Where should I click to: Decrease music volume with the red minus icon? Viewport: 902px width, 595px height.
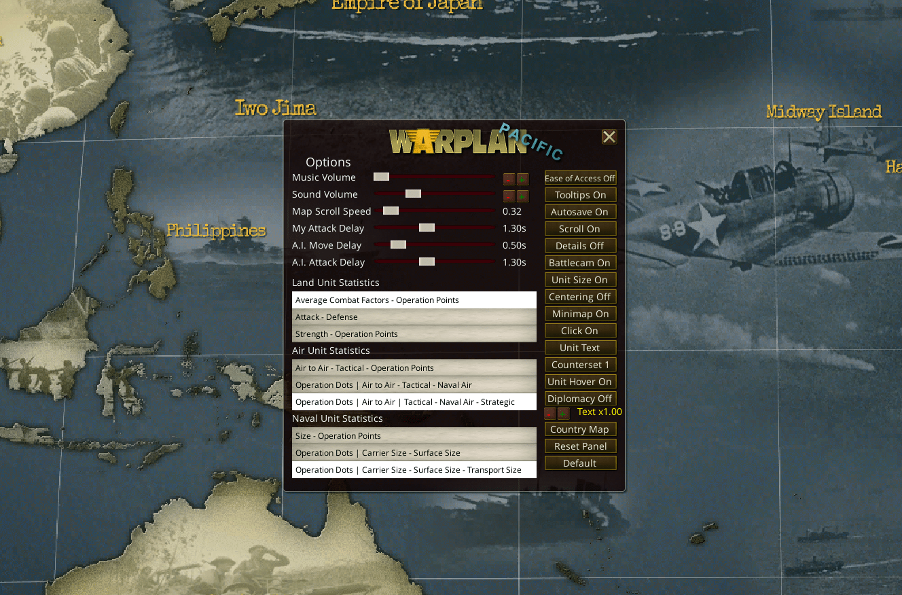[509, 179]
